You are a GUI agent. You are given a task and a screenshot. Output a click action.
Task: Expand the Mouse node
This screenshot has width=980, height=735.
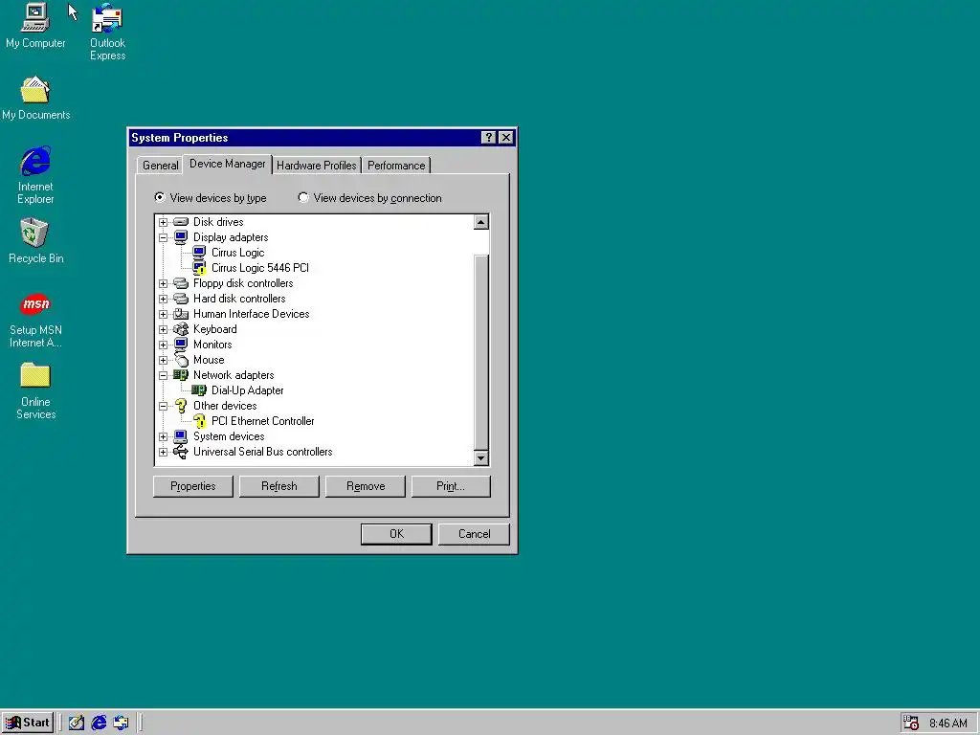(163, 360)
